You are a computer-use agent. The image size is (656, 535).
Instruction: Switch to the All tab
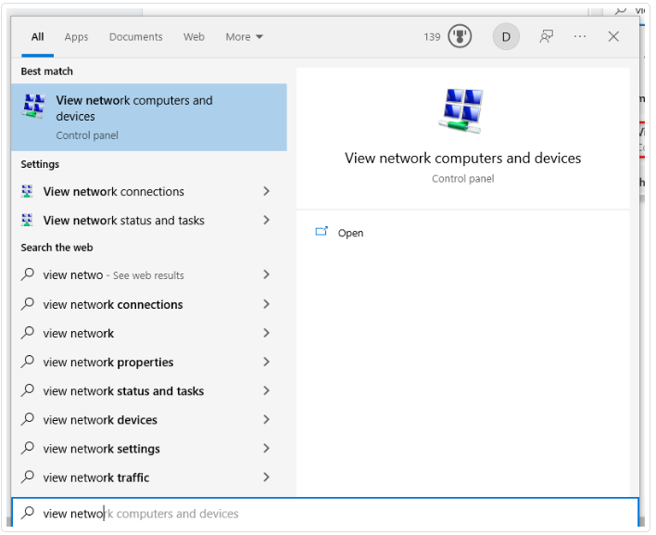click(37, 37)
